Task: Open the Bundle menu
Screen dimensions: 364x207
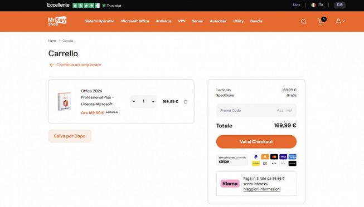Action: pyautogui.click(x=256, y=21)
